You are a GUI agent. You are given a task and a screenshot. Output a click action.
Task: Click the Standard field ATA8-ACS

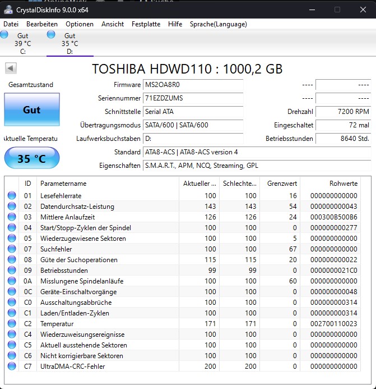pyautogui.click(x=257, y=152)
